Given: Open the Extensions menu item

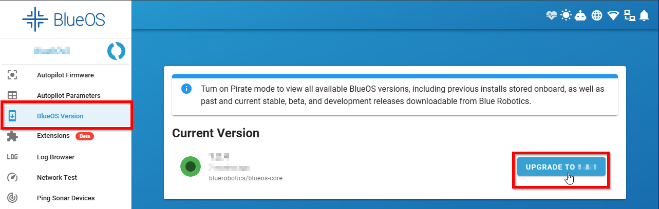Looking at the screenshot, I should 53,136.
